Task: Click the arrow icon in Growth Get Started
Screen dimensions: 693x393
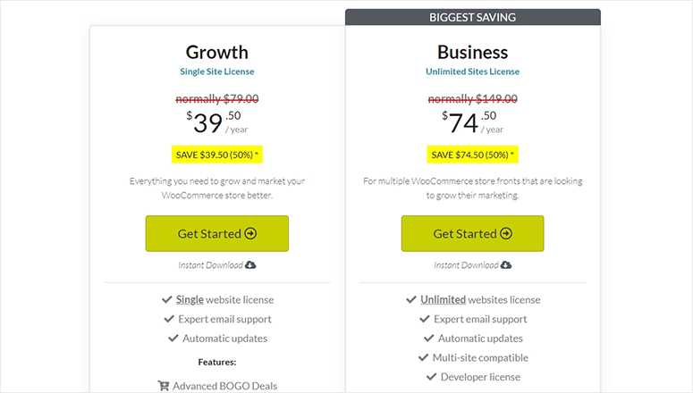Action: point(250,233)
